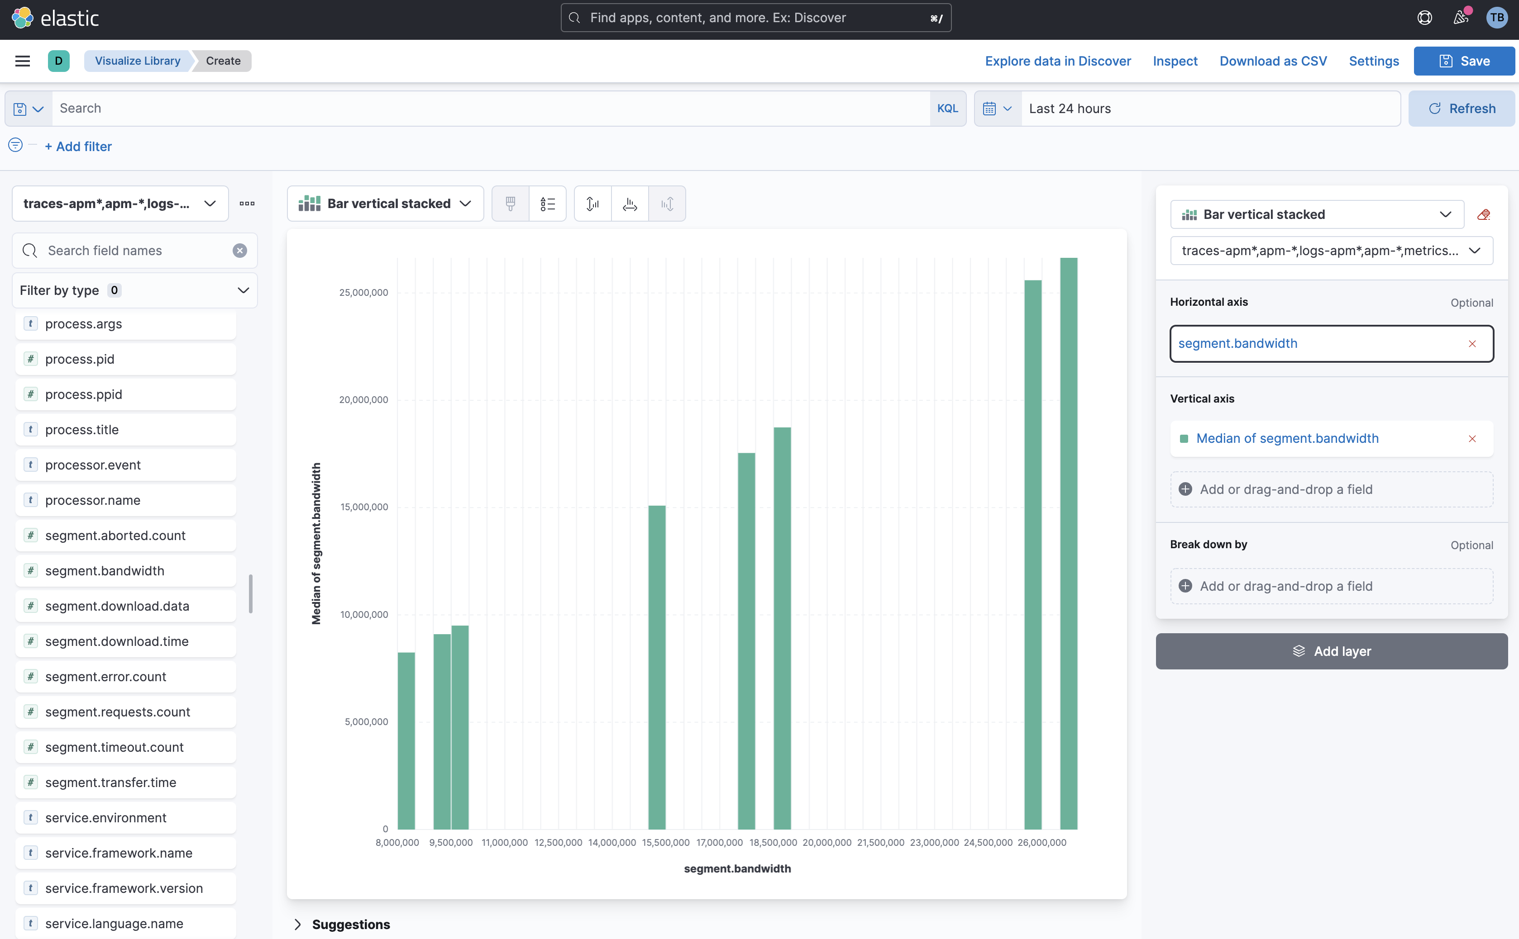Viewport: 1519px width, 939px height.
Task: Open the Bar vertical stacked chart switcher
Action: point(385,204)
